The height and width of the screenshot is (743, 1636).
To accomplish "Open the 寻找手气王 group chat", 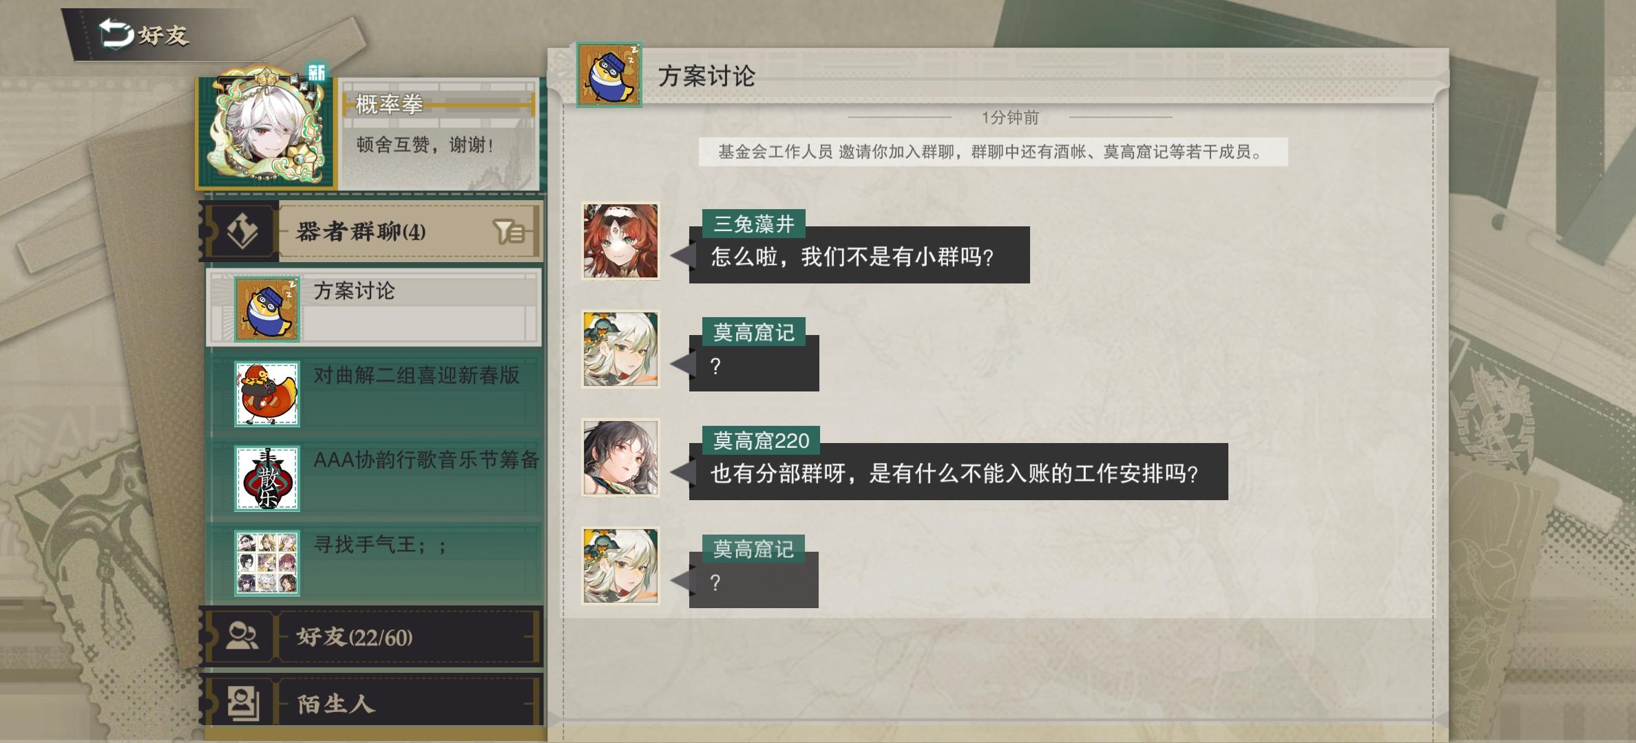I will 374,562.
